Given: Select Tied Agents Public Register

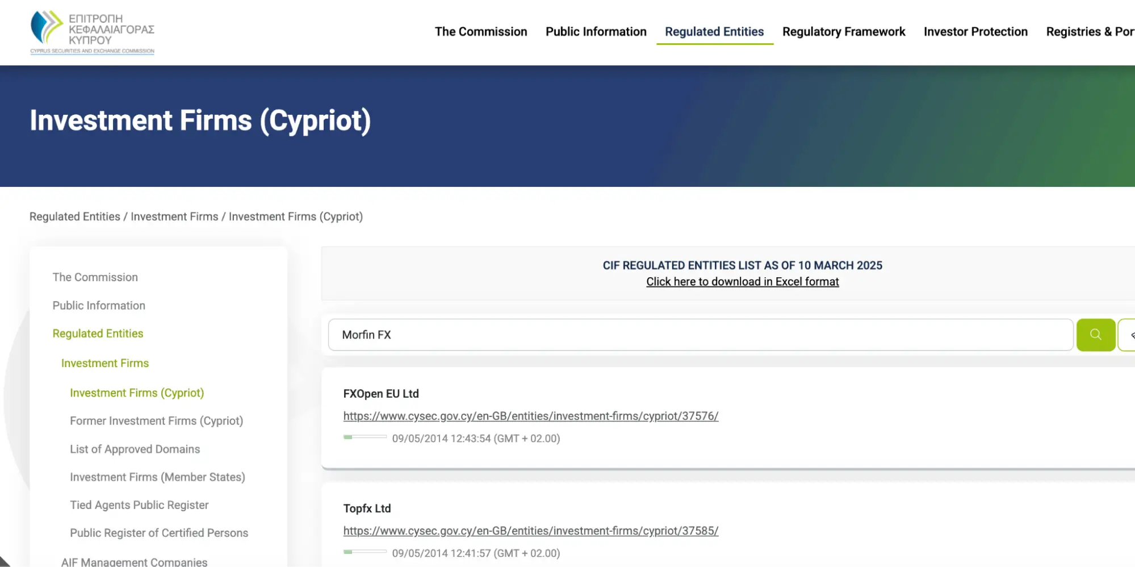Looking at the screenshot, I should (139, 505).
